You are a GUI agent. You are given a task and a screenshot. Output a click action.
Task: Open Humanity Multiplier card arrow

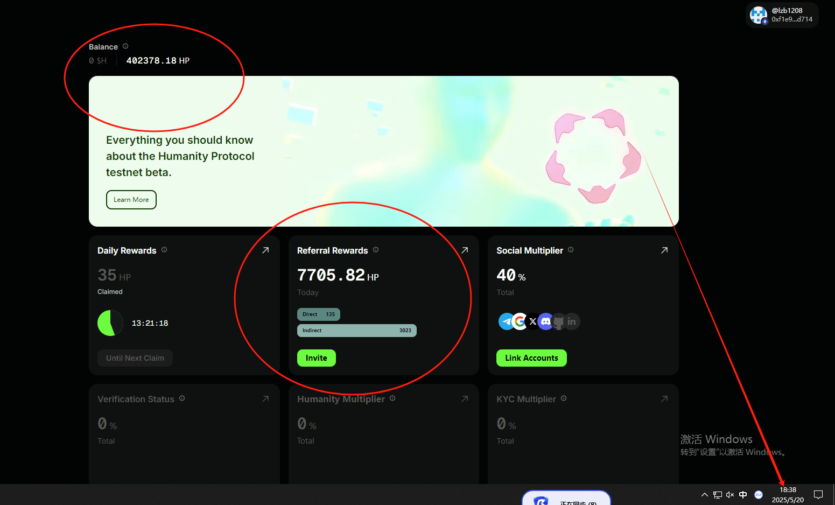(x=465, y=399)
